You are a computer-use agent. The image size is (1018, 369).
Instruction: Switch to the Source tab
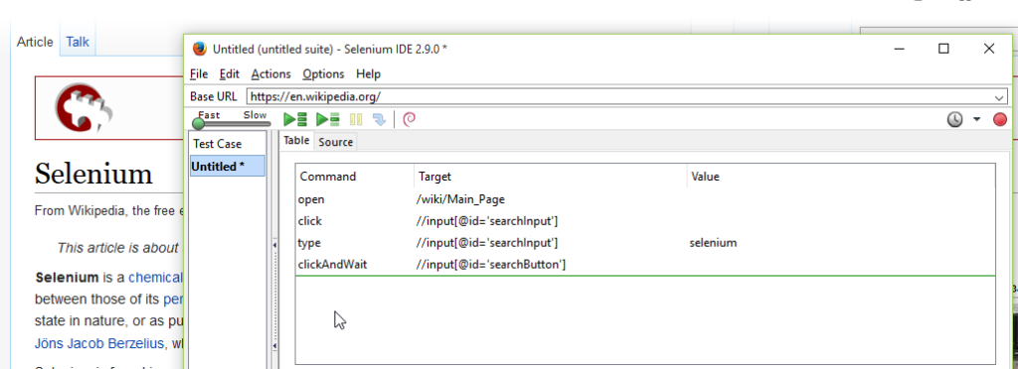(336, 142)
